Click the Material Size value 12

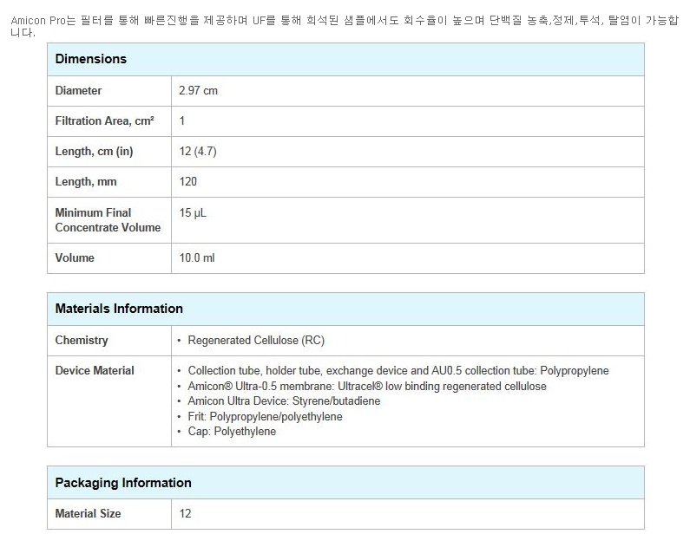click(x=185, y=513)
